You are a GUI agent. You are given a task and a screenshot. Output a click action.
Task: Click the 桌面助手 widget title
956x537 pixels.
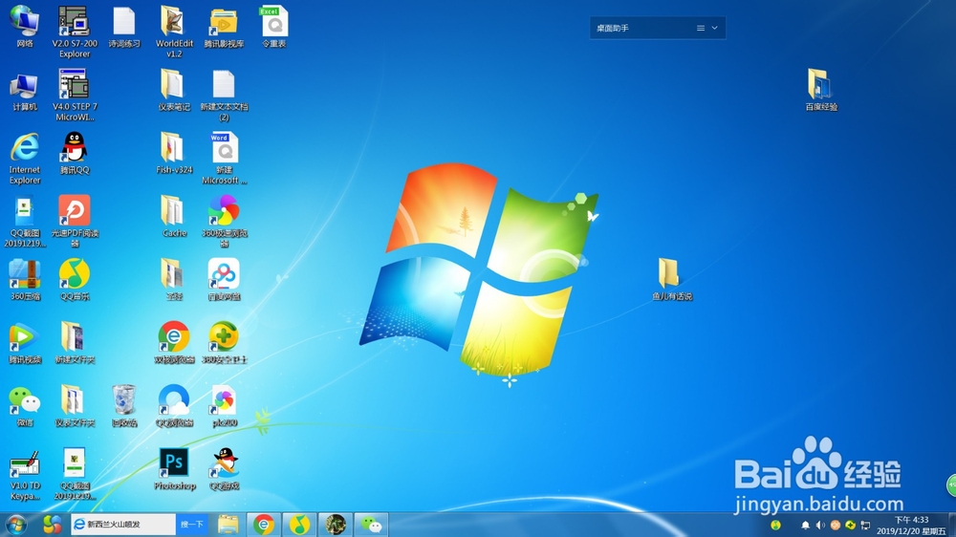613,28
